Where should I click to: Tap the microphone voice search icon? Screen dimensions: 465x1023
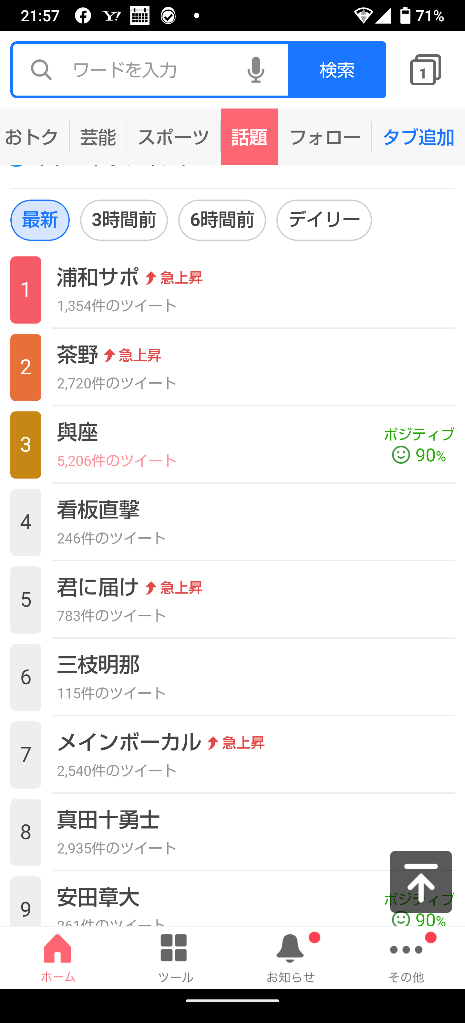click(x=256, y=69)
